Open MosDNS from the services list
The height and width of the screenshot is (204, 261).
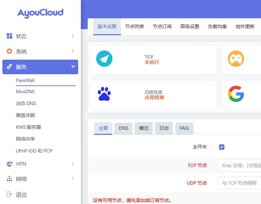[25, 91]
